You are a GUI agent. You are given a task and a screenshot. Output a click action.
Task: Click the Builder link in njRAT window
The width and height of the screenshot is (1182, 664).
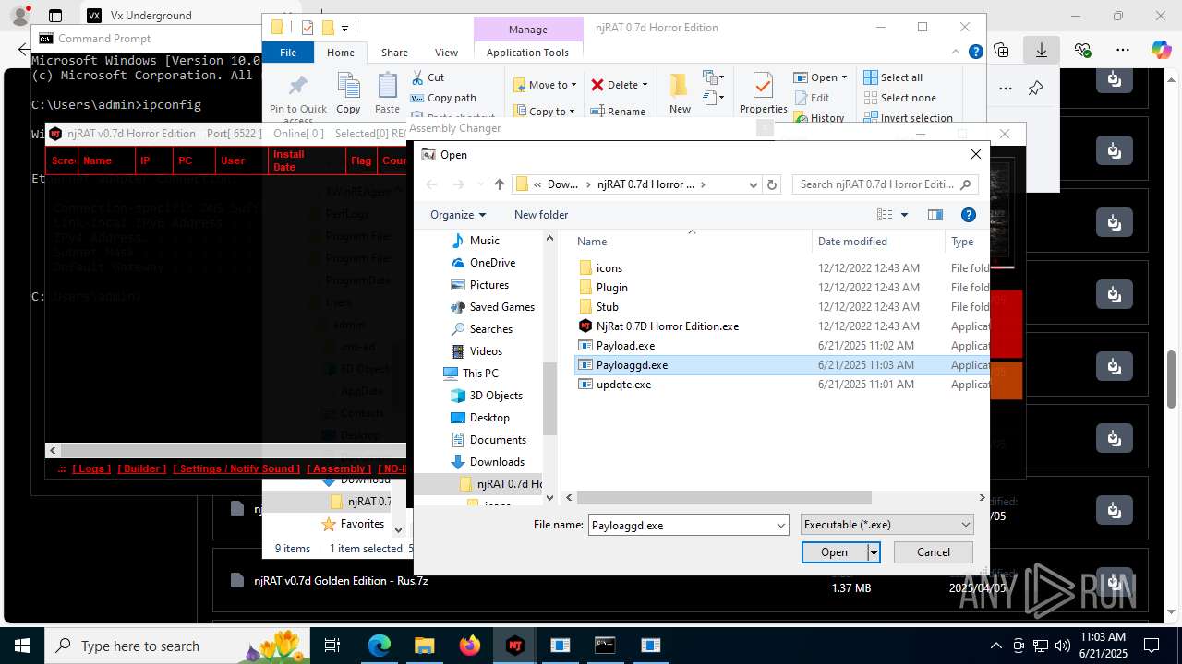[x=142, y=468]
